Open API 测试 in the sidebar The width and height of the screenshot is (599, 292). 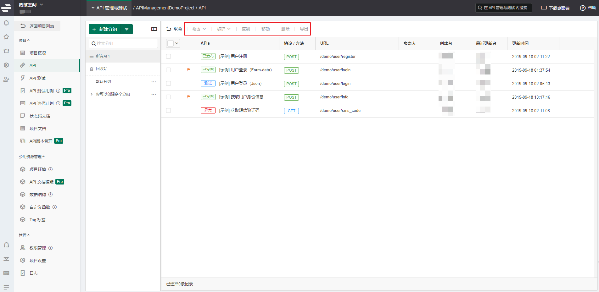[37, 78]
